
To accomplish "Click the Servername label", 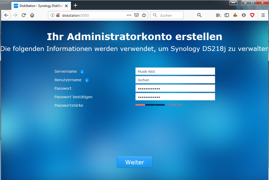I will (x=66, y=71).
